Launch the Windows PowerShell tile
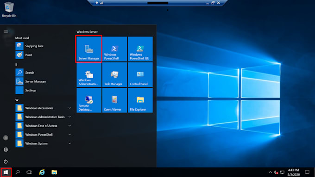Viewport: 315px width, 177px height. click(x=114, y=49)
